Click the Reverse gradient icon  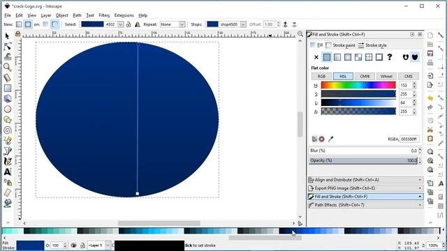138,24
